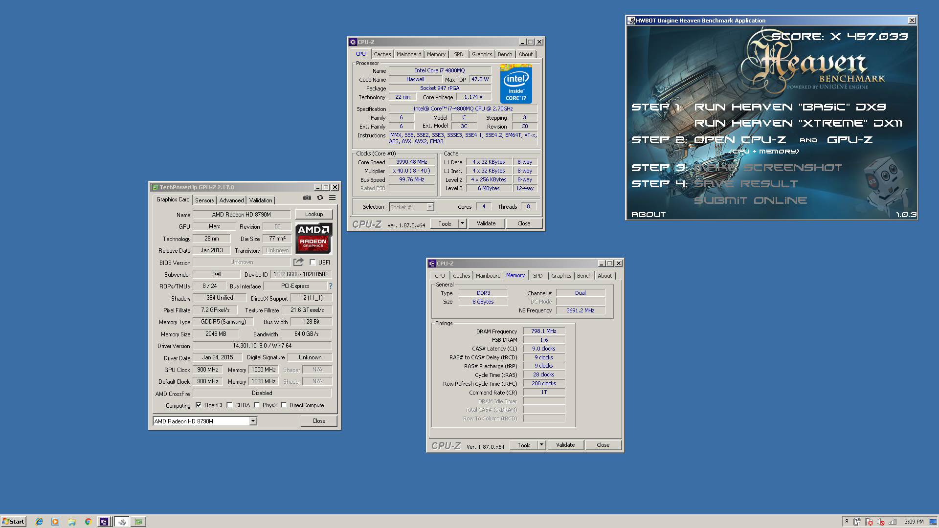Open the AMD Radeon HD 8790M GPU dropdown

coord(253,421)
